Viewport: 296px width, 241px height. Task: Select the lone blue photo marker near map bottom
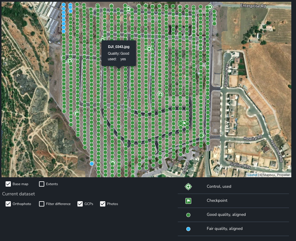(x=92, y=163)
